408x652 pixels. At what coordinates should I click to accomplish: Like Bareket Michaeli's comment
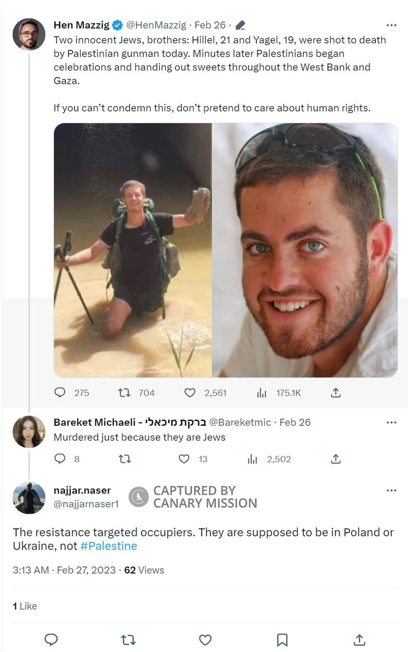pos(185,459)
